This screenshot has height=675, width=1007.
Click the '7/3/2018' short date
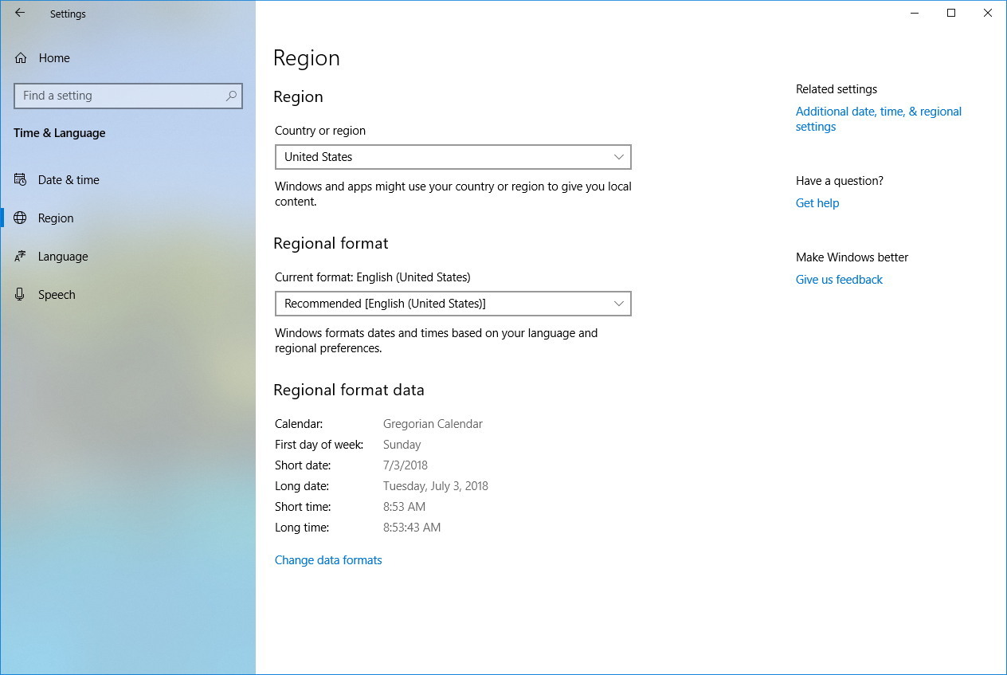pos(406,465)
